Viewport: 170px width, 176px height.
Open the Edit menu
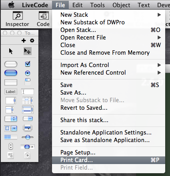77,5
